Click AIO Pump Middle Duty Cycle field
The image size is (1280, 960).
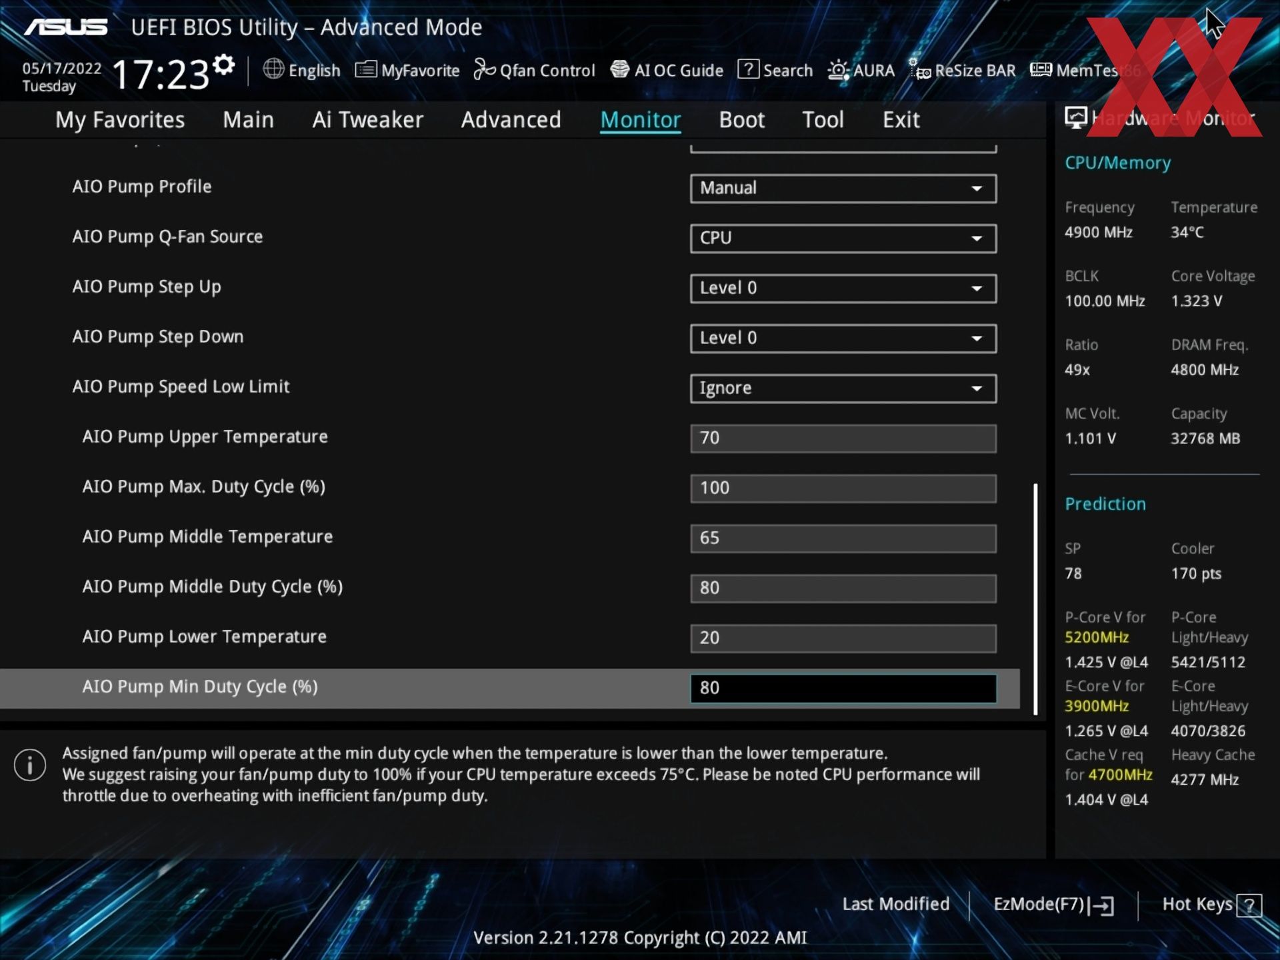pos(843,588)
